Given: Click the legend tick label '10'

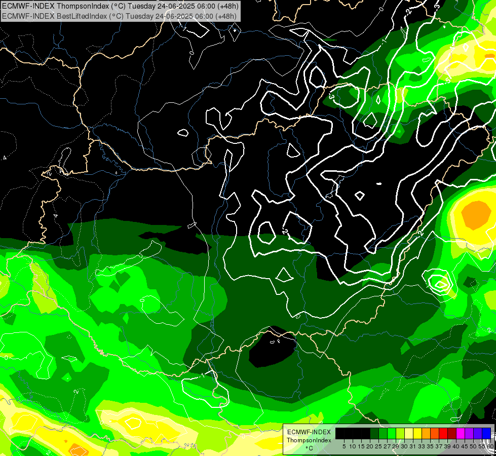Looking at the screenshot, I should [x=353, y=446].
